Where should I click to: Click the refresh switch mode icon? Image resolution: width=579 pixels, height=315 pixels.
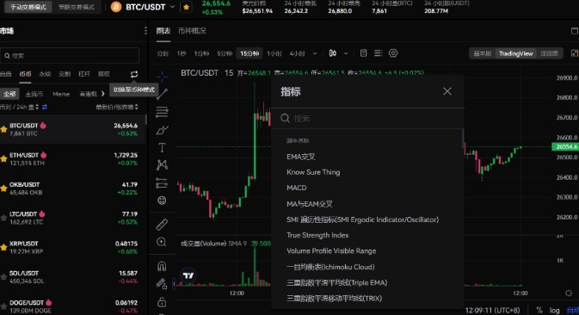pos(134,74)
